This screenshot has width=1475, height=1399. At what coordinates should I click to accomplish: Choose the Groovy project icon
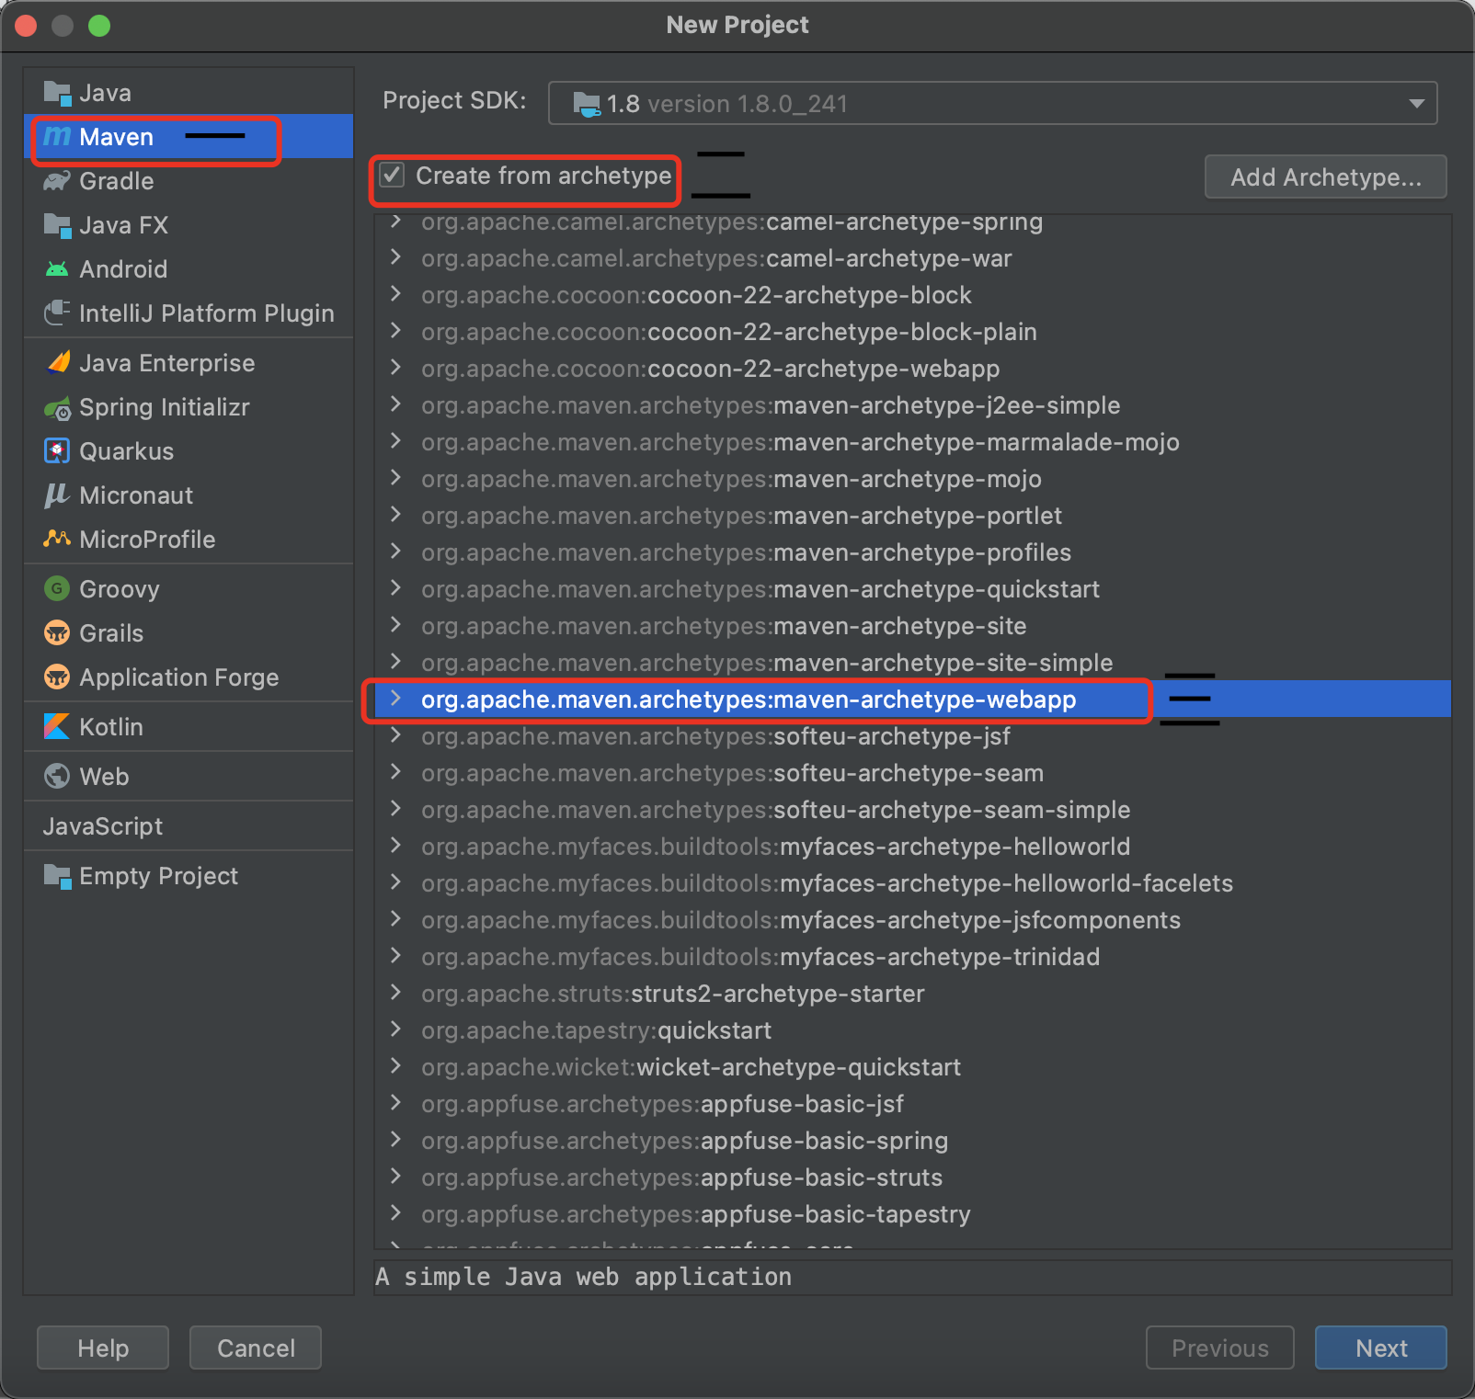[x=56, y=588]
